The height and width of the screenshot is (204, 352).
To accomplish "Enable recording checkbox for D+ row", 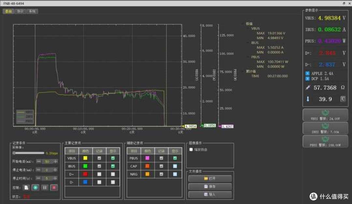I will [99, 174].
